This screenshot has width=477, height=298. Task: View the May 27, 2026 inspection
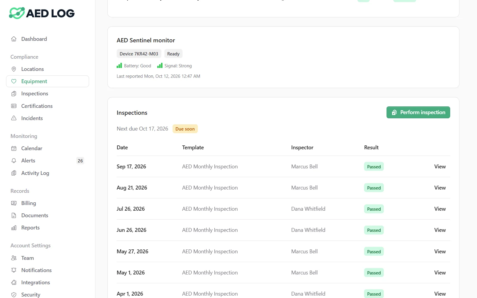tap(440, 252)
